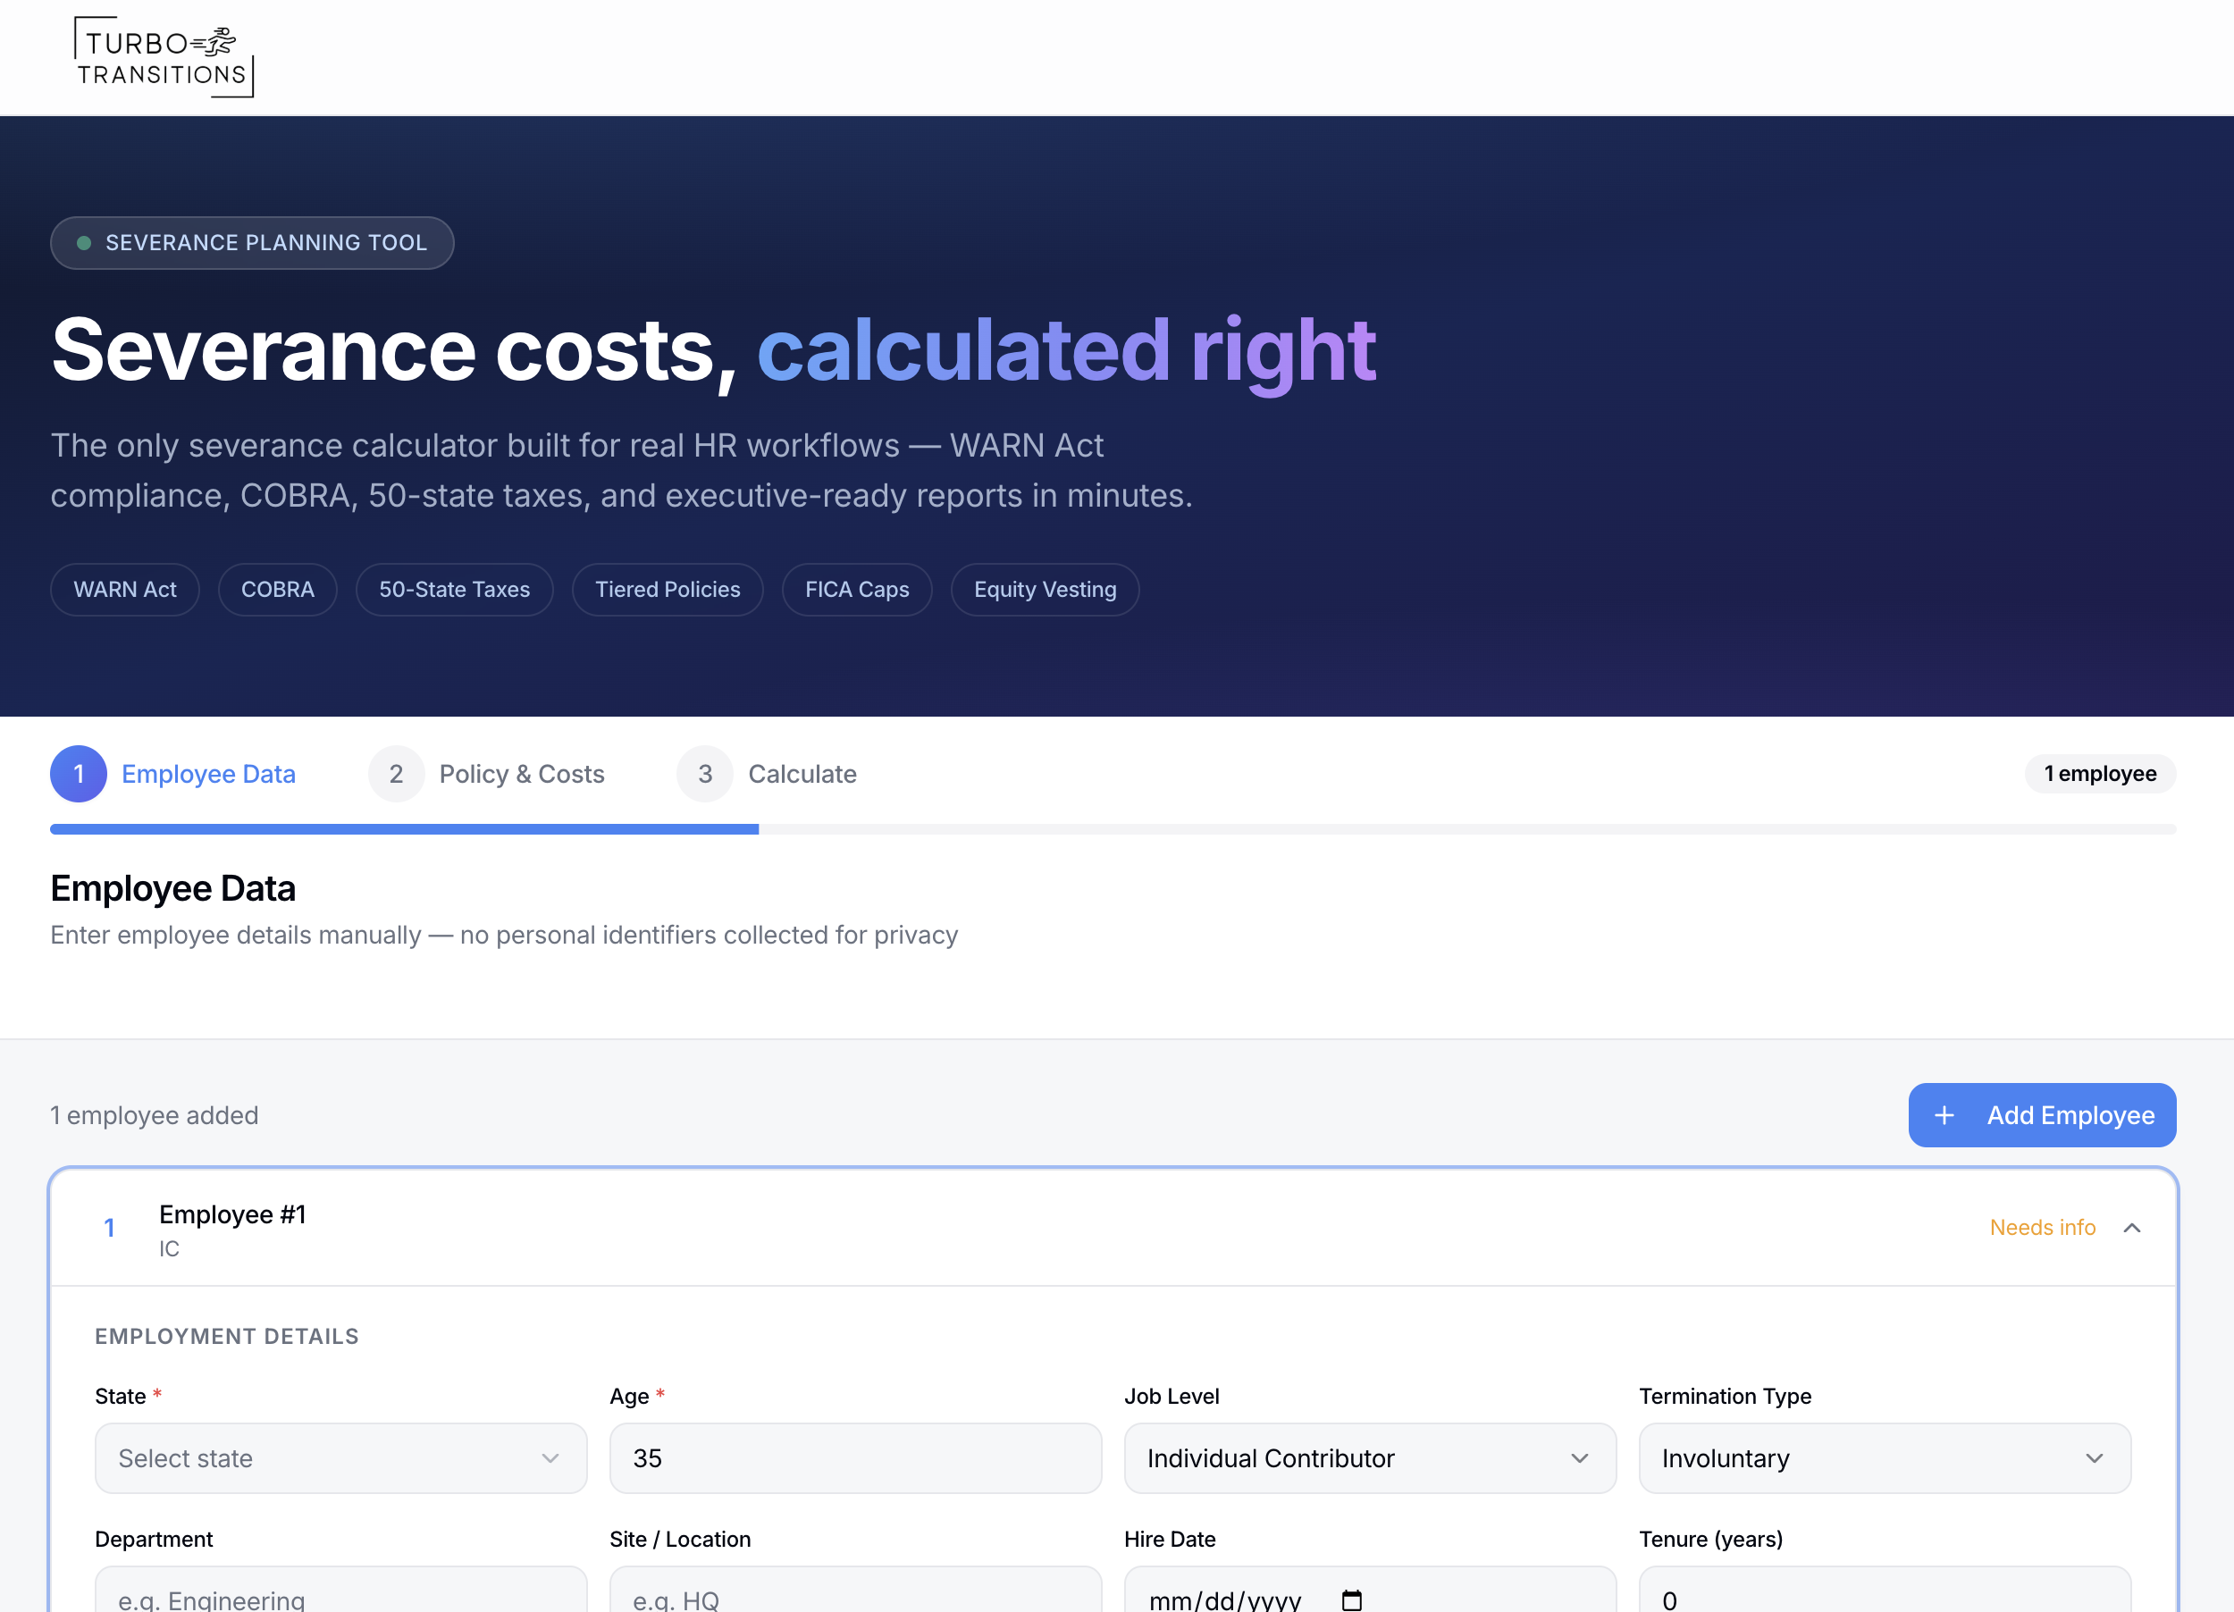This screenshot has width=2234, height=1612.
Task: Click the green dot in Severance Planning badge
Action: pos(85,243)
